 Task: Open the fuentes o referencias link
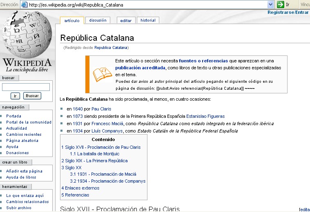203,61
